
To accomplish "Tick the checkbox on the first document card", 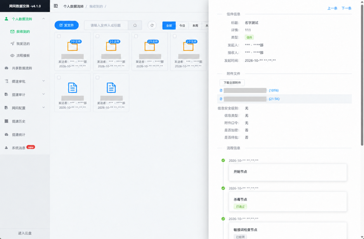I will [x=59, y=78].
